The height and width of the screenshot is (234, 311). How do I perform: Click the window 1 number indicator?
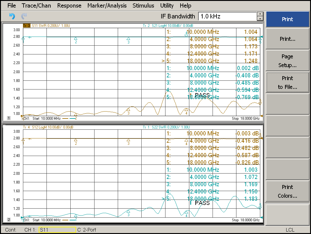9,118
